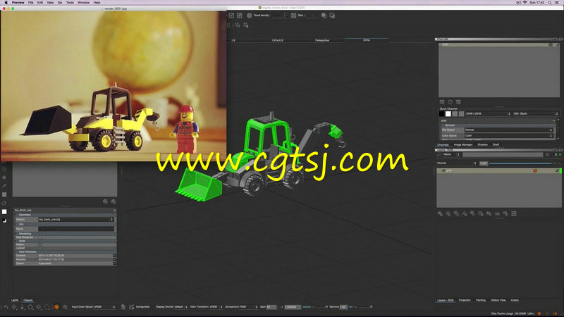The width and height of the screenshot is (564, 317).
Task: Click the second selection-mode icon in second toolbar row
Action: pos(245,25)
